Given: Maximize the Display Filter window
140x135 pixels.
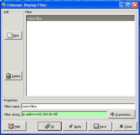Looking at the screenshot, I should coord(129,5).
